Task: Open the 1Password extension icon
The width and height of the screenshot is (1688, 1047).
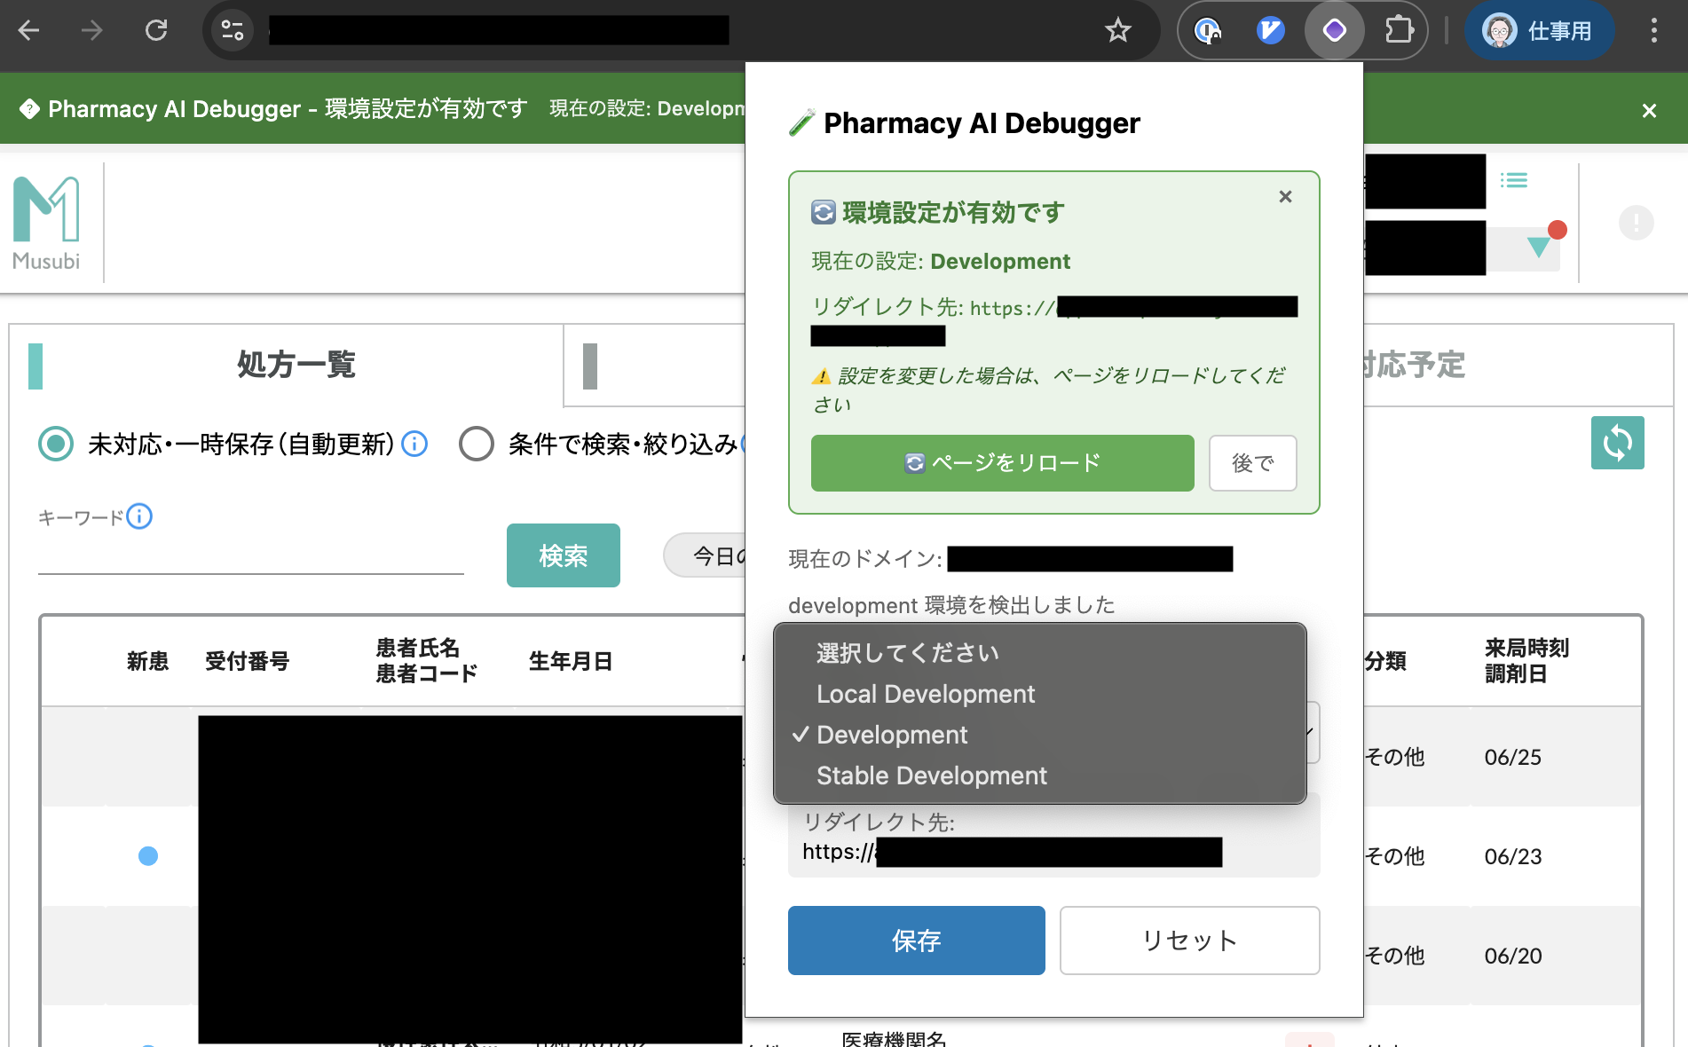Action: click(x=1207, y=31)
